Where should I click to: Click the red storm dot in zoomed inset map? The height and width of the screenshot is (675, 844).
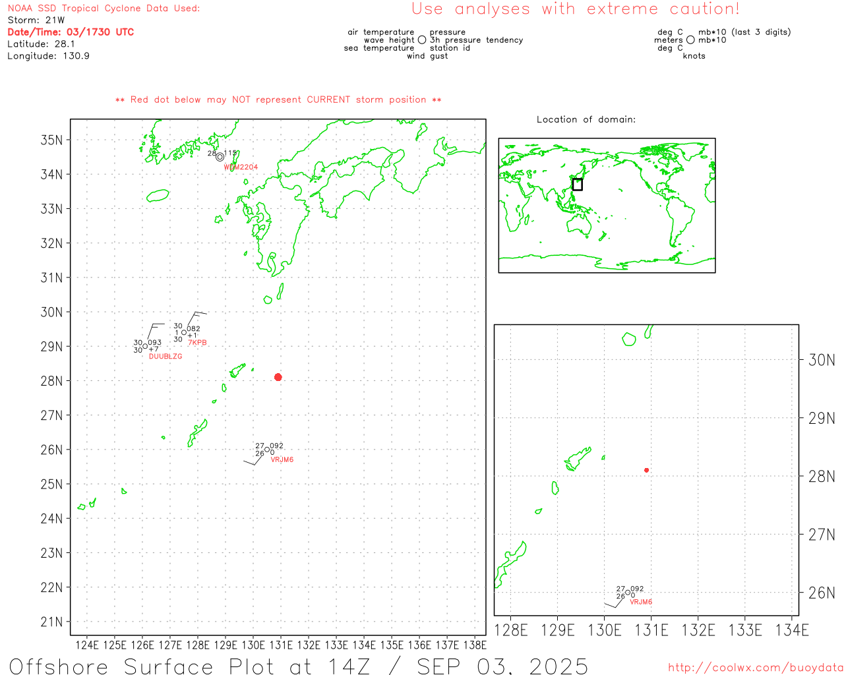(x=646, y=470)
